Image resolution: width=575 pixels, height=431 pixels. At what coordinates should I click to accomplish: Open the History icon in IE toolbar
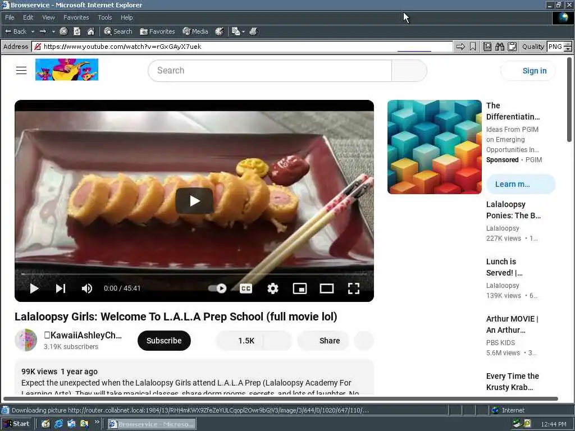click(x=220, y=31)
